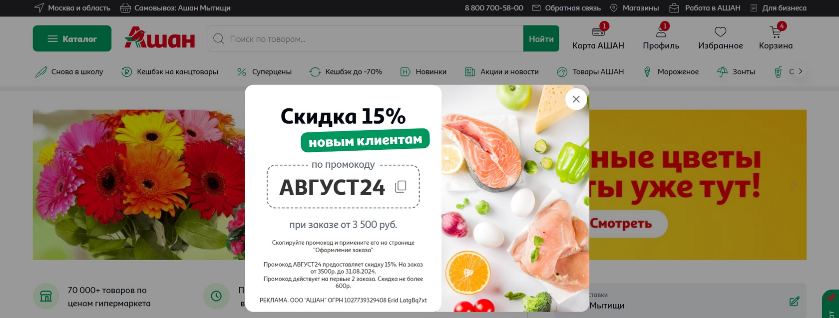
Task: Open Мороженое category
Action: [x=671, y=72]
